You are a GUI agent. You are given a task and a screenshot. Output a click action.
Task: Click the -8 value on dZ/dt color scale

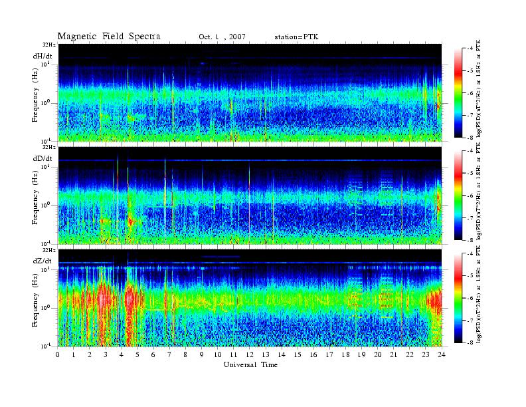coord(470,342)
